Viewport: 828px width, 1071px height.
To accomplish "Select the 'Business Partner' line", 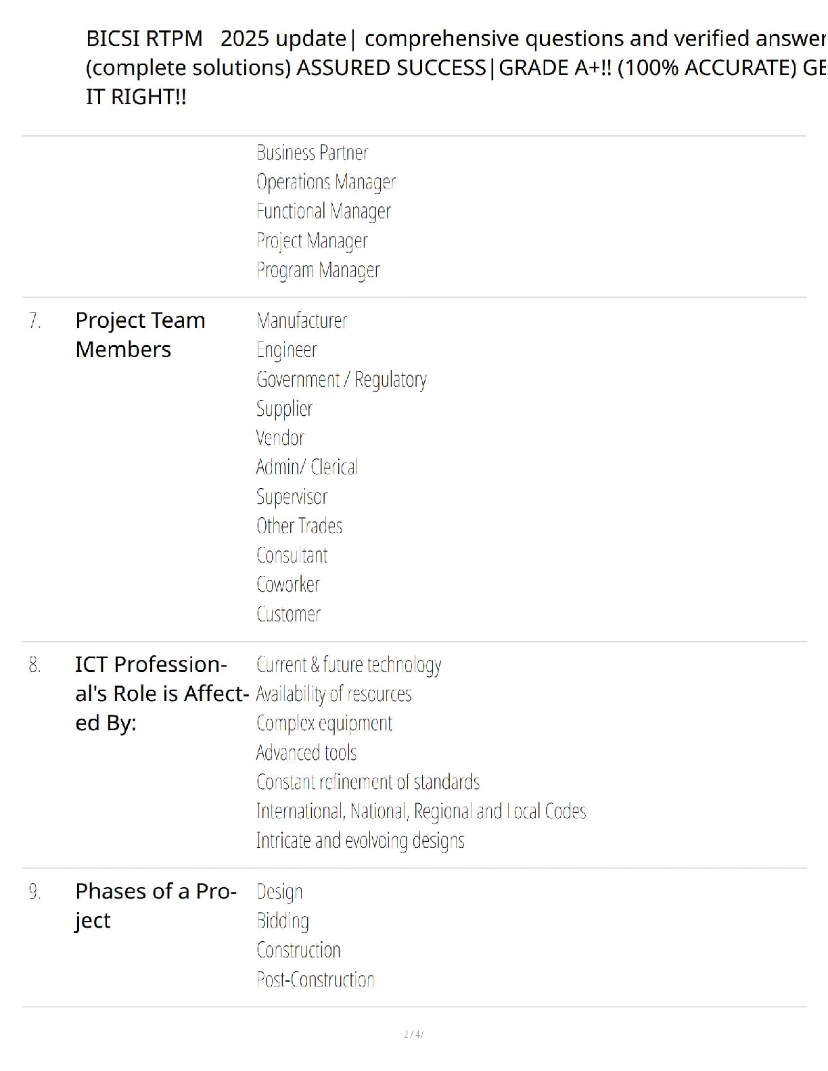I will point(312,153).
